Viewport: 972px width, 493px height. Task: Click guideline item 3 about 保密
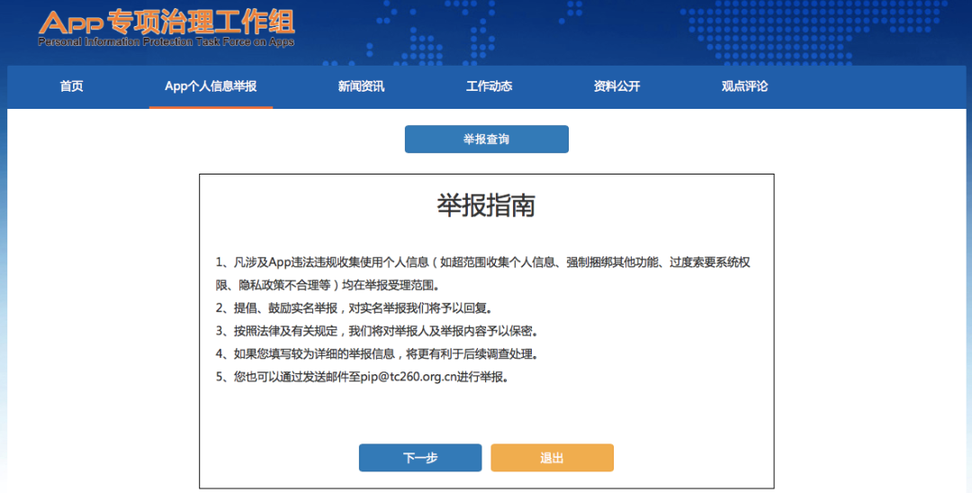pyautogui.click(x=377, y=331)
